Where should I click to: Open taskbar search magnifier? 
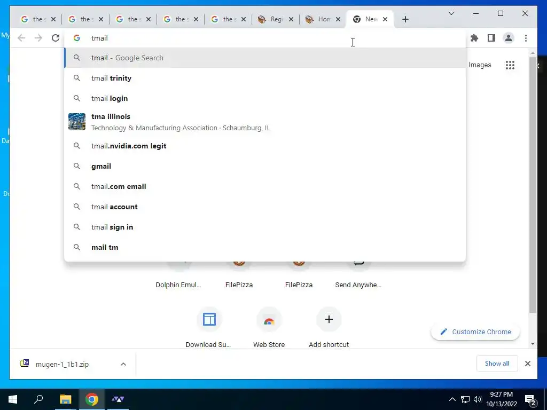(x=38, y=399)
